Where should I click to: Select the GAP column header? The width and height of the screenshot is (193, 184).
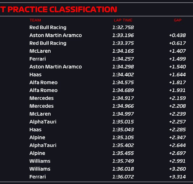[178, 20]
